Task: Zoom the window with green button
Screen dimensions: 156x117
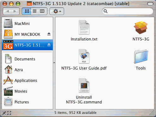Action: pyautogui.click(x=18, y=4)
